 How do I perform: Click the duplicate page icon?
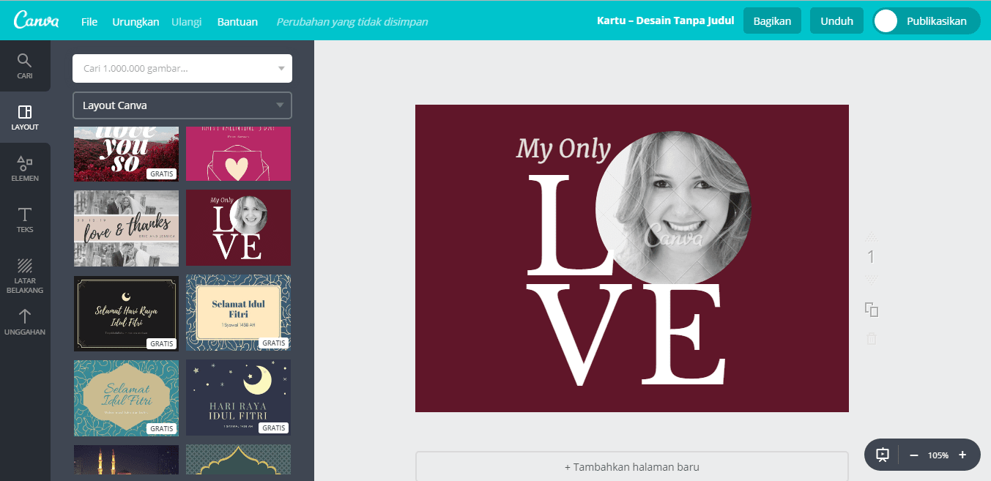click(x=871, y=310)
